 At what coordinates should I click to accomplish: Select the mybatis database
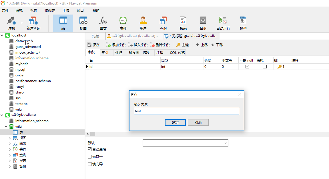point(22,64)
